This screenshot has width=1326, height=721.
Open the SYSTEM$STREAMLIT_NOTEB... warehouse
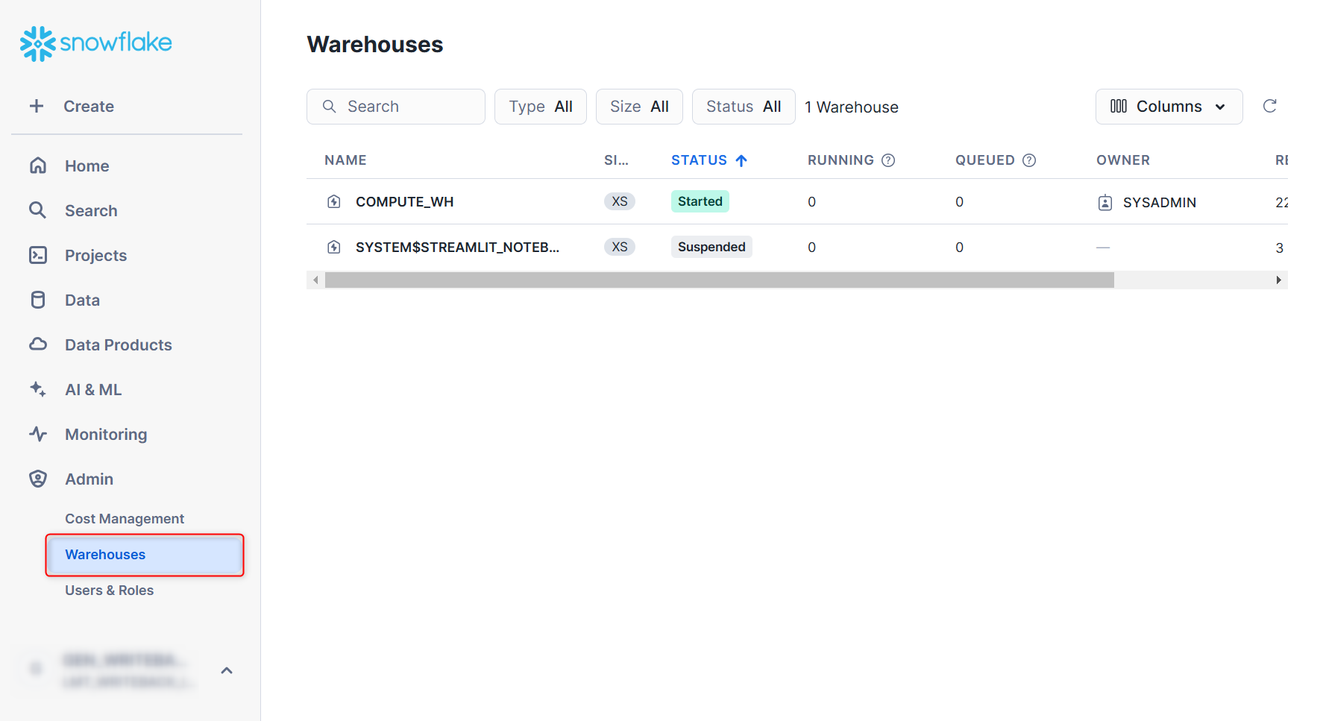pyautogui.click(x=456, y=248)
